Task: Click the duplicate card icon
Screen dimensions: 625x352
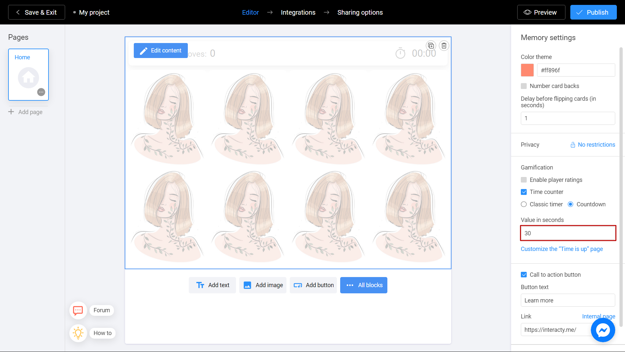Action: (x=431, y=46)
